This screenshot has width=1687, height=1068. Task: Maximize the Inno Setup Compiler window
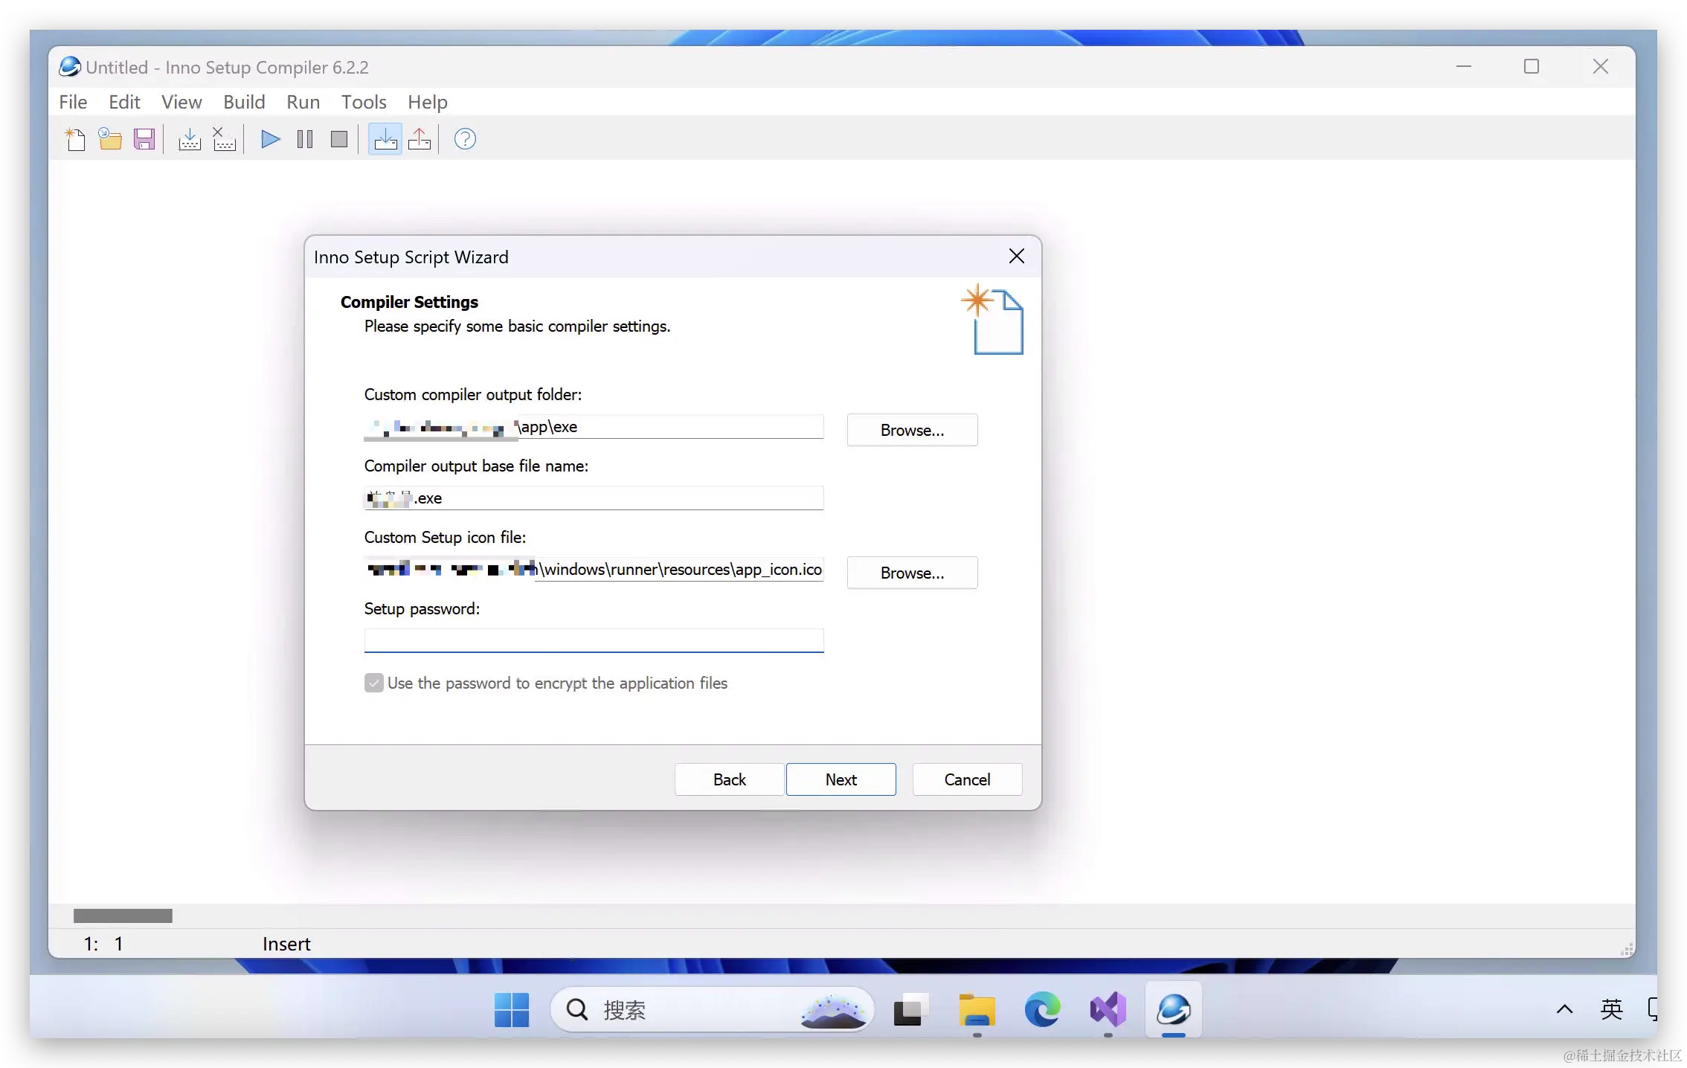1532,67
